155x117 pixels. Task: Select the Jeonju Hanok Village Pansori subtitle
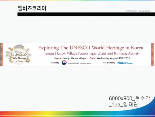point(92,53)
